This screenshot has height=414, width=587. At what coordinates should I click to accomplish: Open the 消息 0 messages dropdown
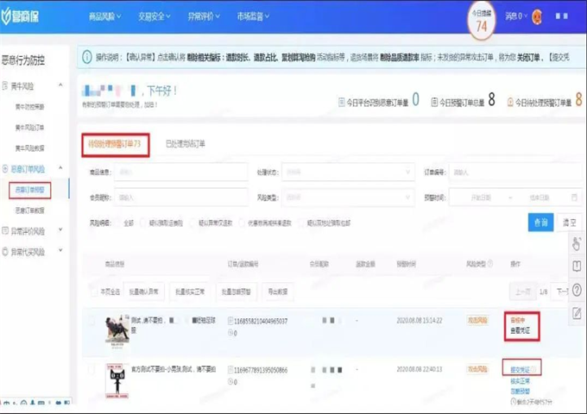[x=516, y=16]
